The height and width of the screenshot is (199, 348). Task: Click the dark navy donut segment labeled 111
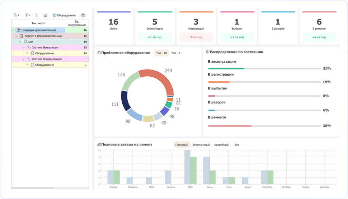click(x=125, y=100)
